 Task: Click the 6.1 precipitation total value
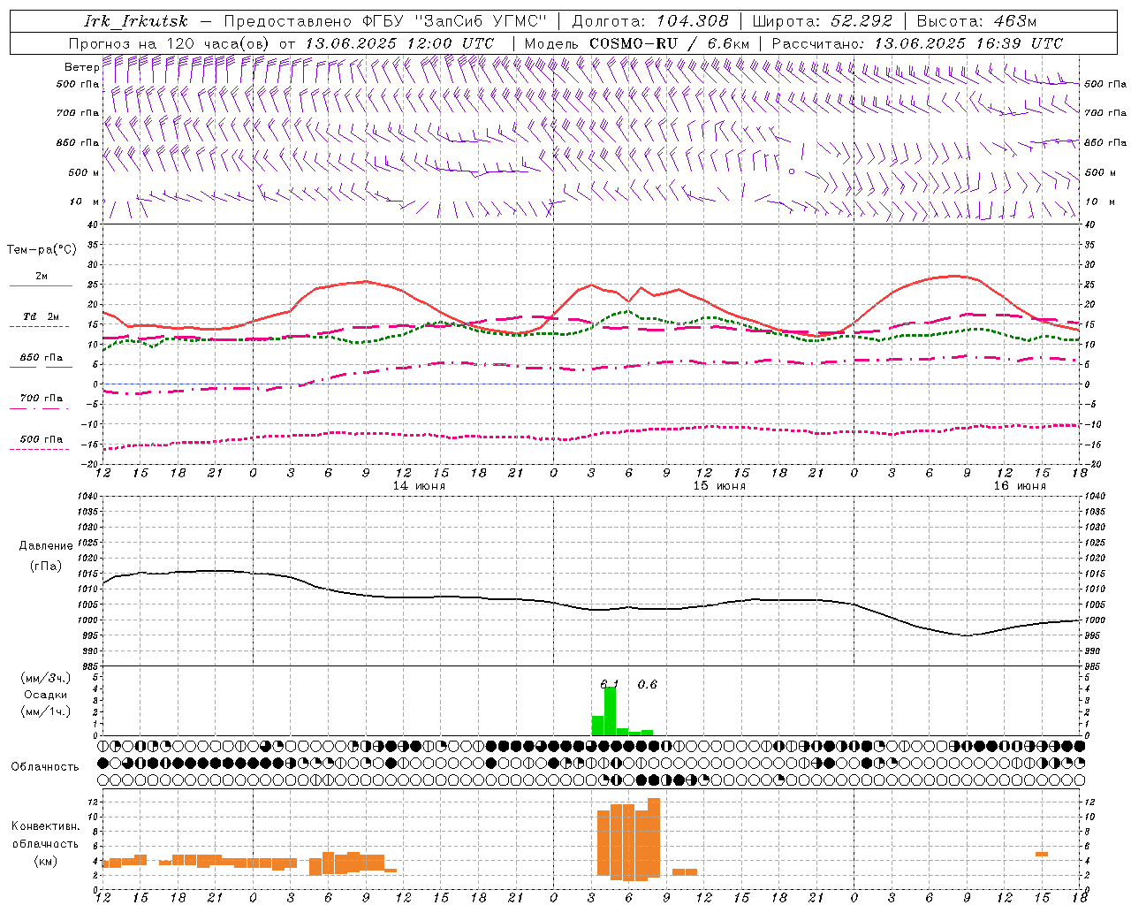coord(610,684)
